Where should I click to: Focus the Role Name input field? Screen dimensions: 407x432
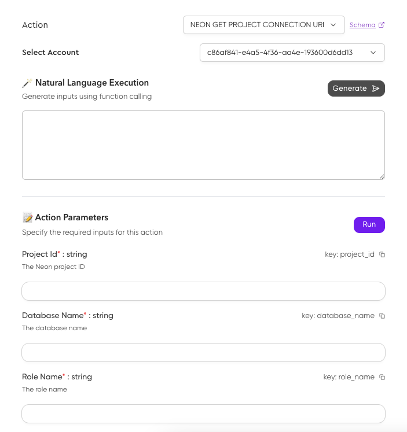pyautogui.click(x=203, y=413)
